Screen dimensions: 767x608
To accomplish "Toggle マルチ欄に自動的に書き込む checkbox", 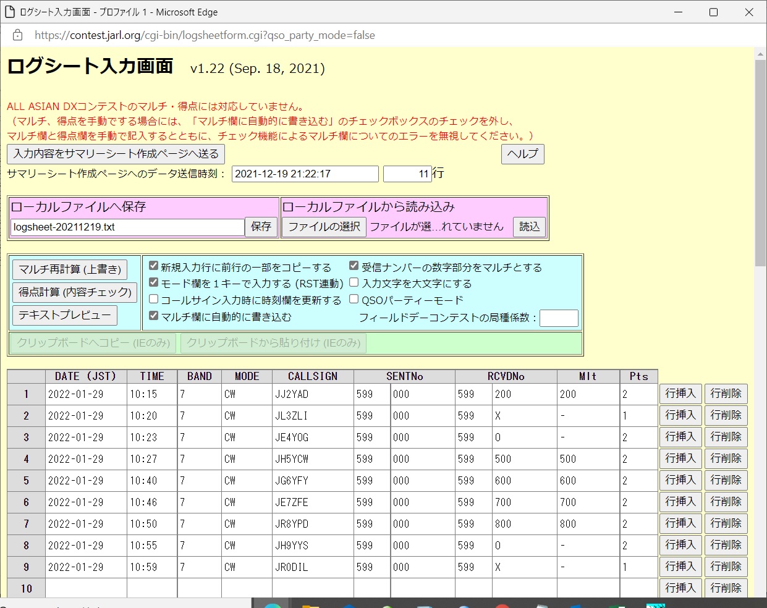I will click(x=154, y=316).
